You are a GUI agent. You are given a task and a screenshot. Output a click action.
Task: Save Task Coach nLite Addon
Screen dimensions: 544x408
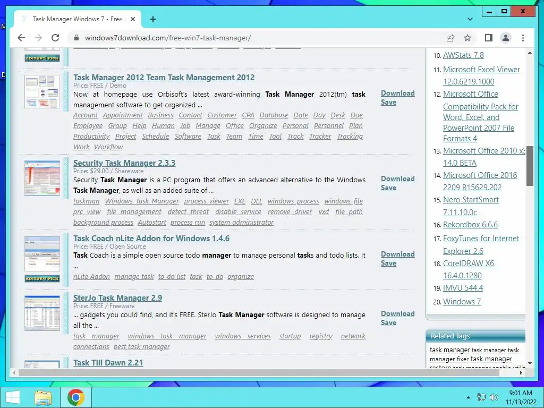(388, 263)
